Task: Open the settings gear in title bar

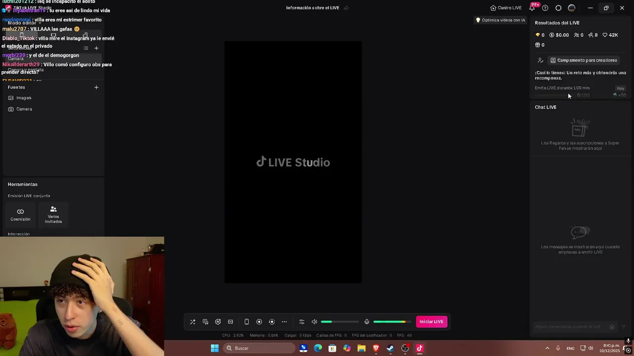Action: 558,8
